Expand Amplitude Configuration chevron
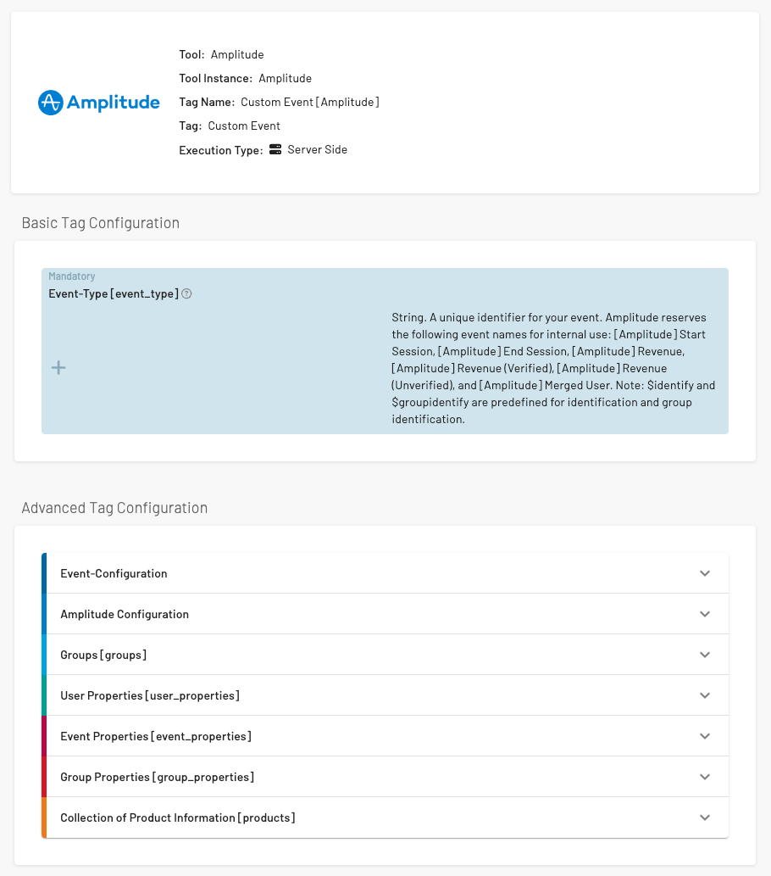Screen dimensions: 771x876 click(x=704, y=614)
